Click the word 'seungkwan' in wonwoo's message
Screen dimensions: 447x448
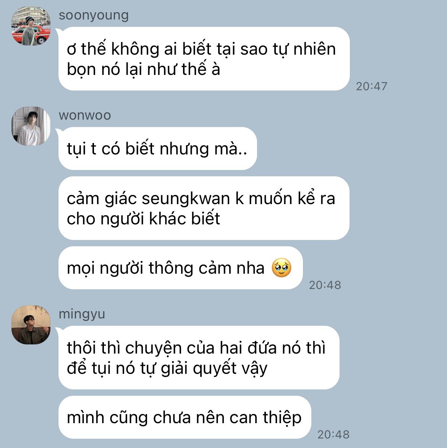(186, 198)
